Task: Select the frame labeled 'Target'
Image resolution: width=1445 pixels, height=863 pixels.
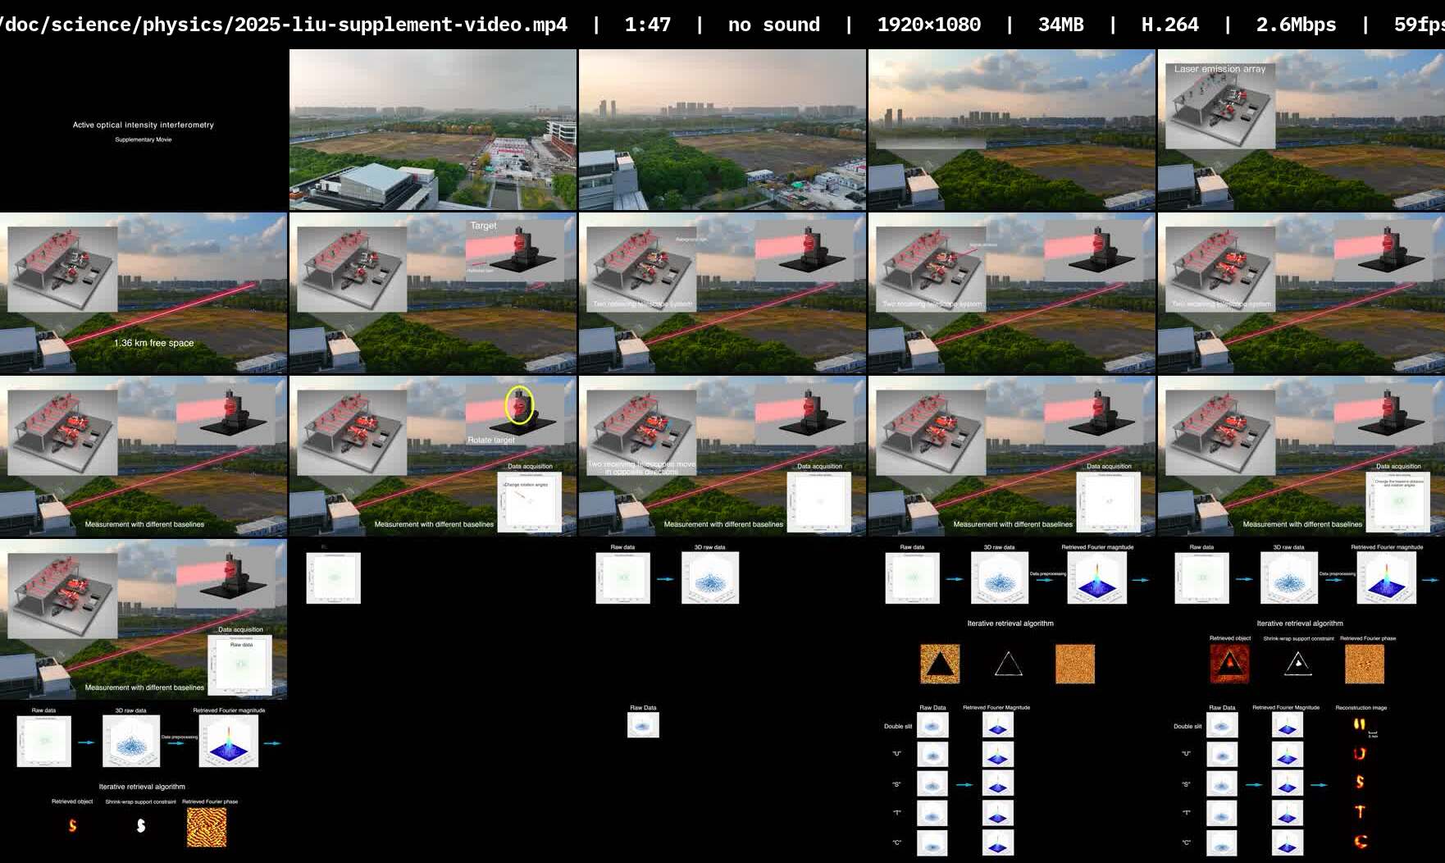Action: coord(433,293)
